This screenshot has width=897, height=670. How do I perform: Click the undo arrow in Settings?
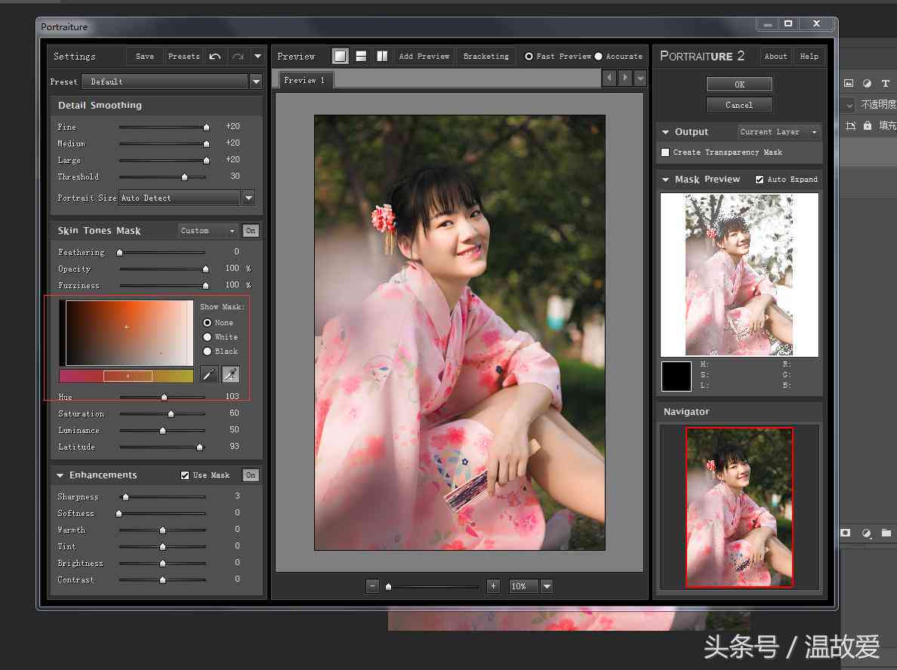point(215,56)
